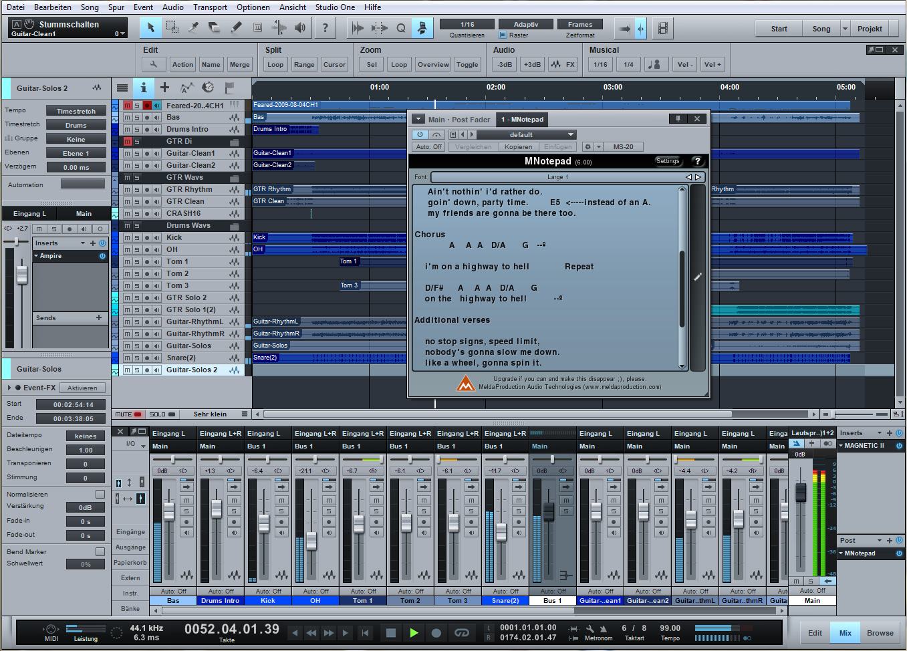Image resolution: width=907 pixels, height=651 pixels.
Task: Toggle the Raster snap checkbox
Action: pyautogui.click(x=503, y=35)
